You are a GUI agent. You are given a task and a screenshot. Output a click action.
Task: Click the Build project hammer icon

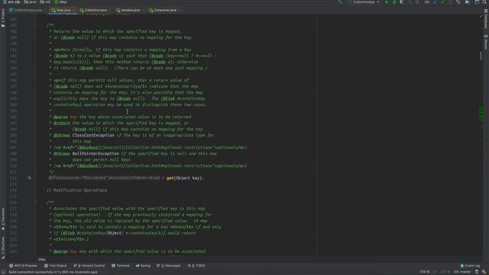pos(340,2)
